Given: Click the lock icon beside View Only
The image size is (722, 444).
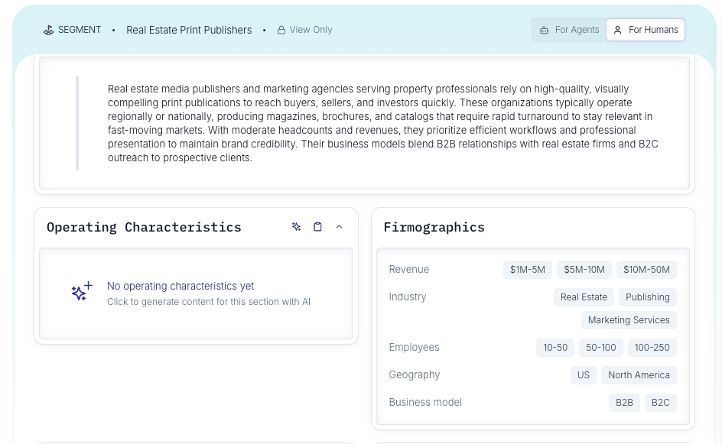Looking at the screenshot, I should [x=281, y=30].
